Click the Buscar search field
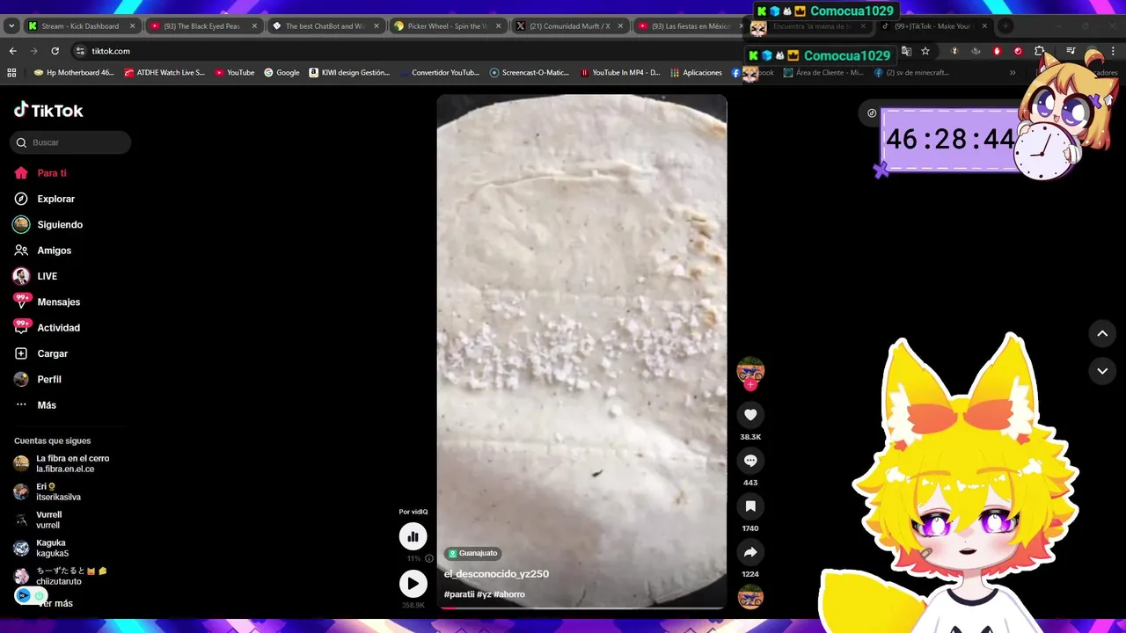 [70, 142]
